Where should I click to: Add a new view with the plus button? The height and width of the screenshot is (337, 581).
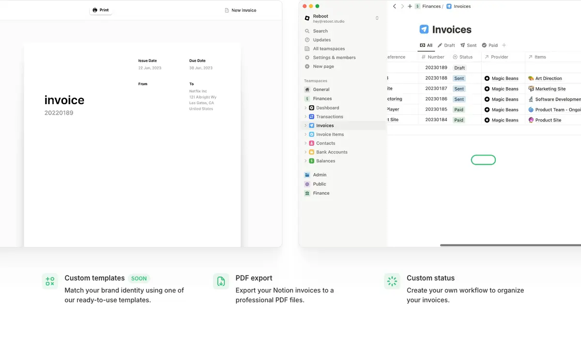(504, 46)
